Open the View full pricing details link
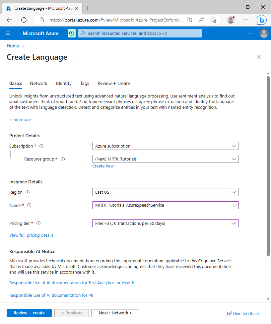Image resolution: width=271 pixels, height=324 pixels. (31, 235)
